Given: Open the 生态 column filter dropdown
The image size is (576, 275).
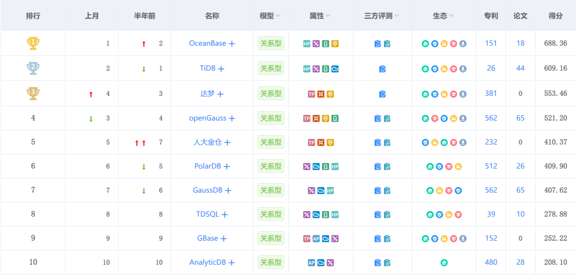Looking at the screenshot, I should 451,16.
